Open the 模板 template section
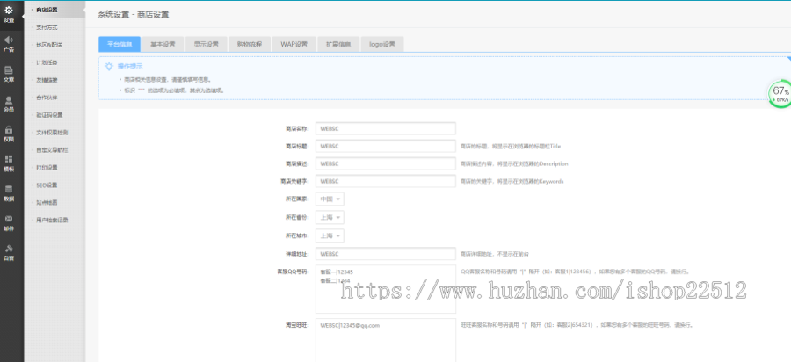The width and height of the screenshot is (791, 362). [x=9, y=163]
